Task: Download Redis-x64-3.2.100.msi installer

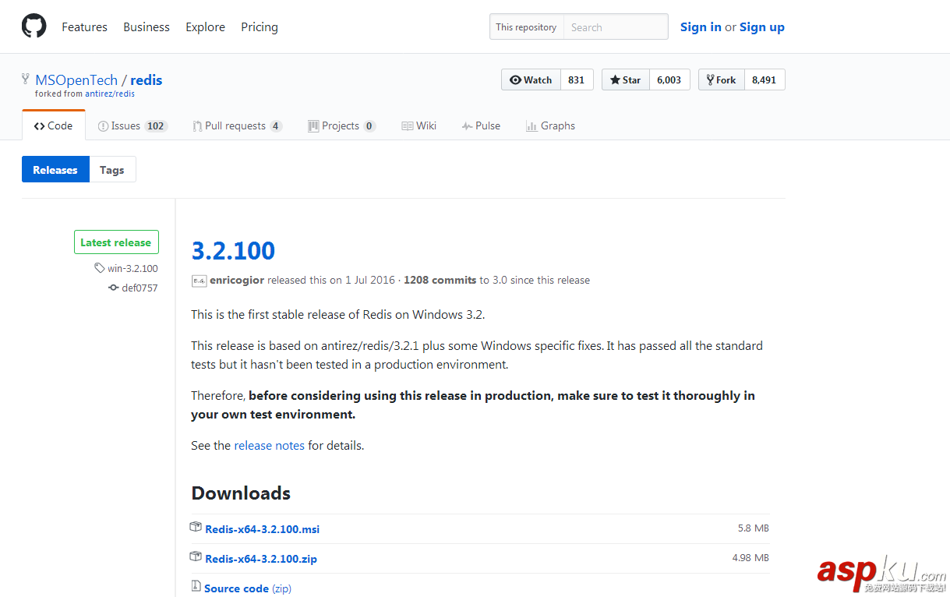Action: pyautogui.click(x=262, y=529)
